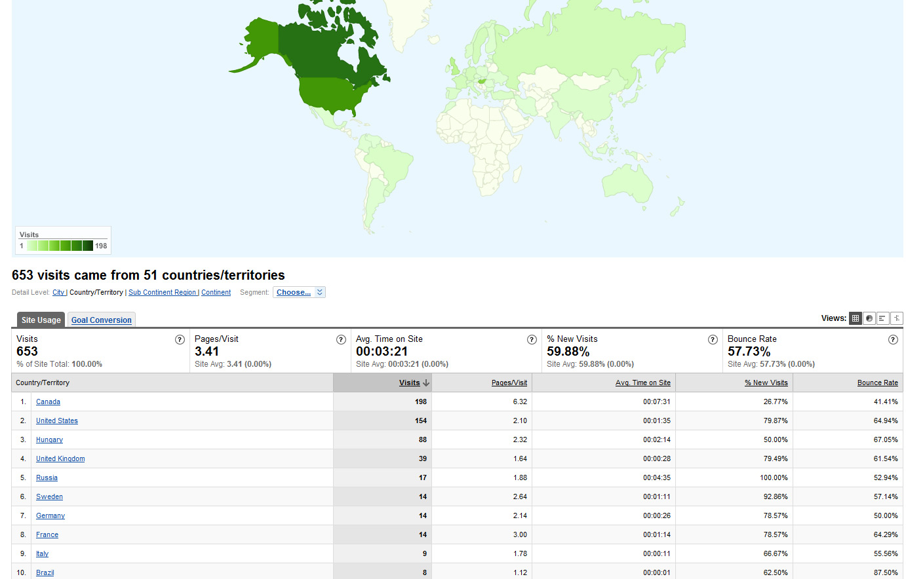
Task: Show help for % New Visits
Action: click(713, 339)
